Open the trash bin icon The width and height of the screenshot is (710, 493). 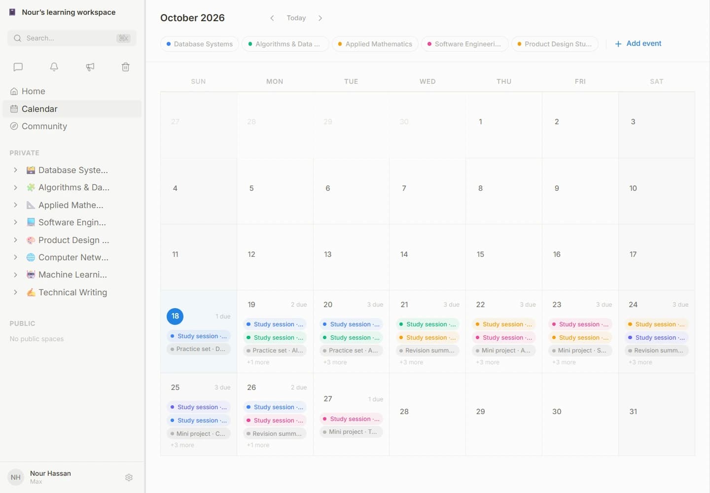coord(126,67)
